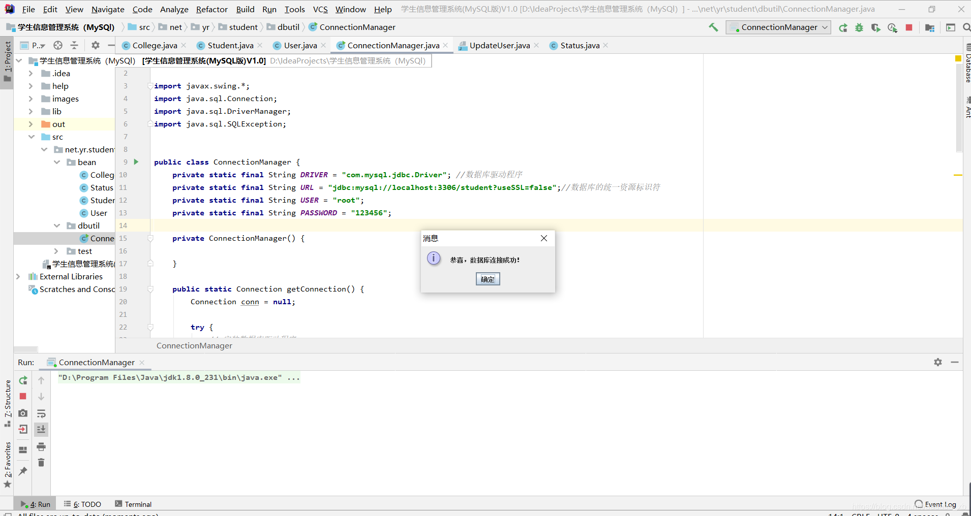Collapse the bean package
Viewport: 971px width, 516px height.
[57, 162]
